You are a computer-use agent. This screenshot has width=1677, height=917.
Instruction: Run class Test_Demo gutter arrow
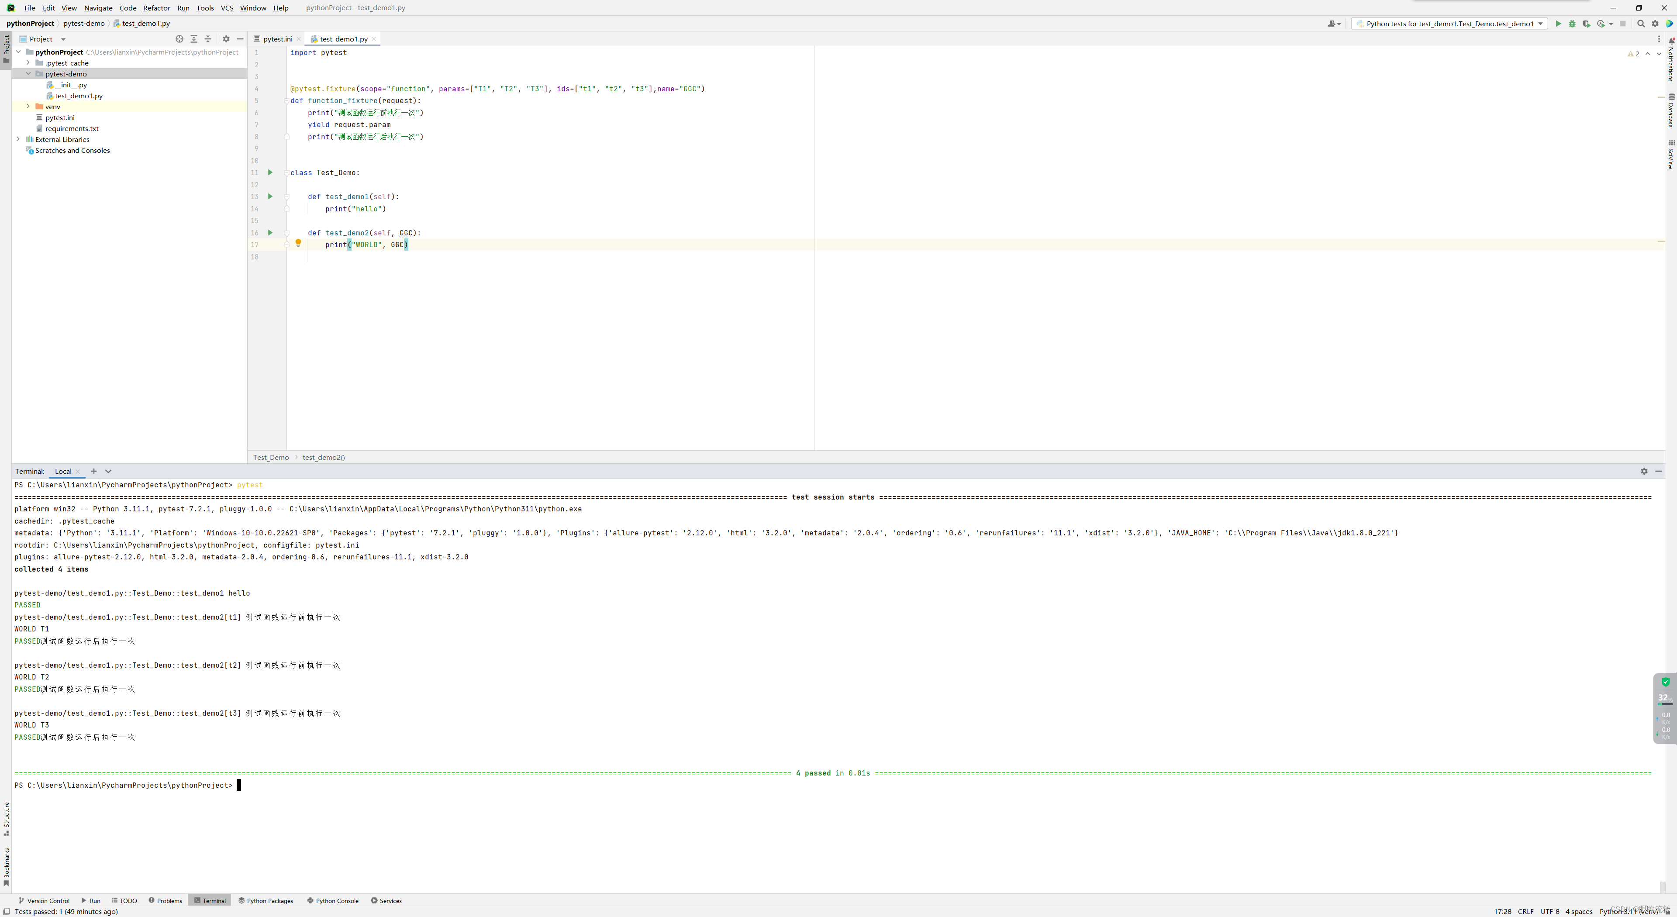click(x=270, y=172)
